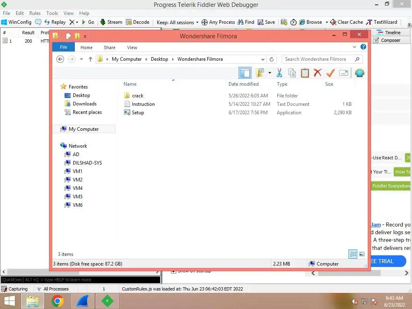Click the Remove X icon in Fiddler toolbar

(x=72, y=22)
